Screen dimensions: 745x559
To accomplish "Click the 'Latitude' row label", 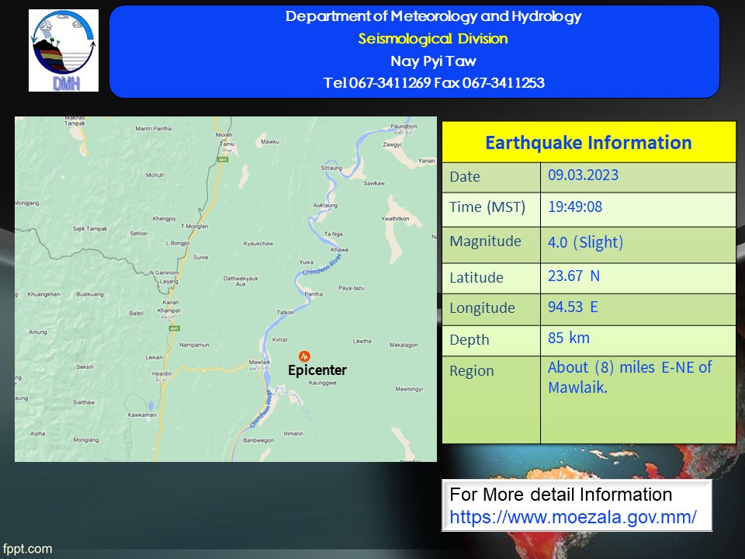I will (x=476, y=278).
